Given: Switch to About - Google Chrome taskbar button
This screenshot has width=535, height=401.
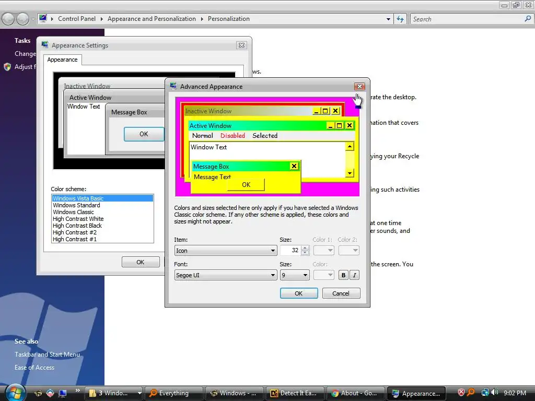Looking at the screenshot, I should pyautogui.click(x=356, y=393).
